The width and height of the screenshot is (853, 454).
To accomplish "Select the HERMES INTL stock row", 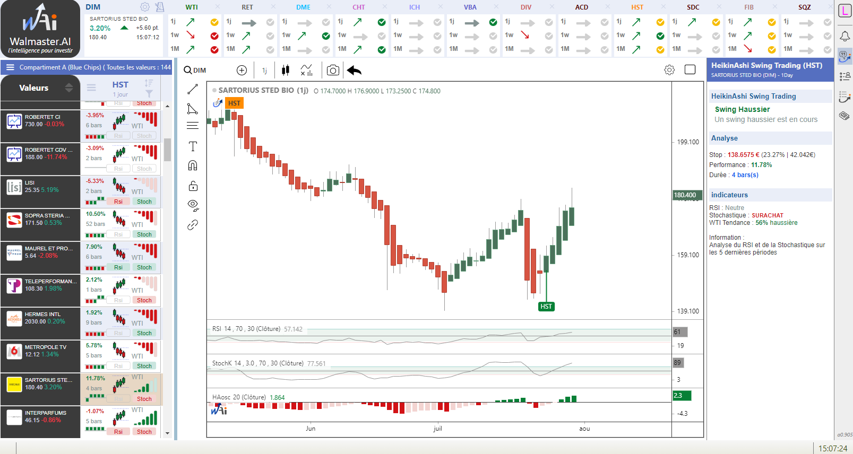I will tap(40, 324).
